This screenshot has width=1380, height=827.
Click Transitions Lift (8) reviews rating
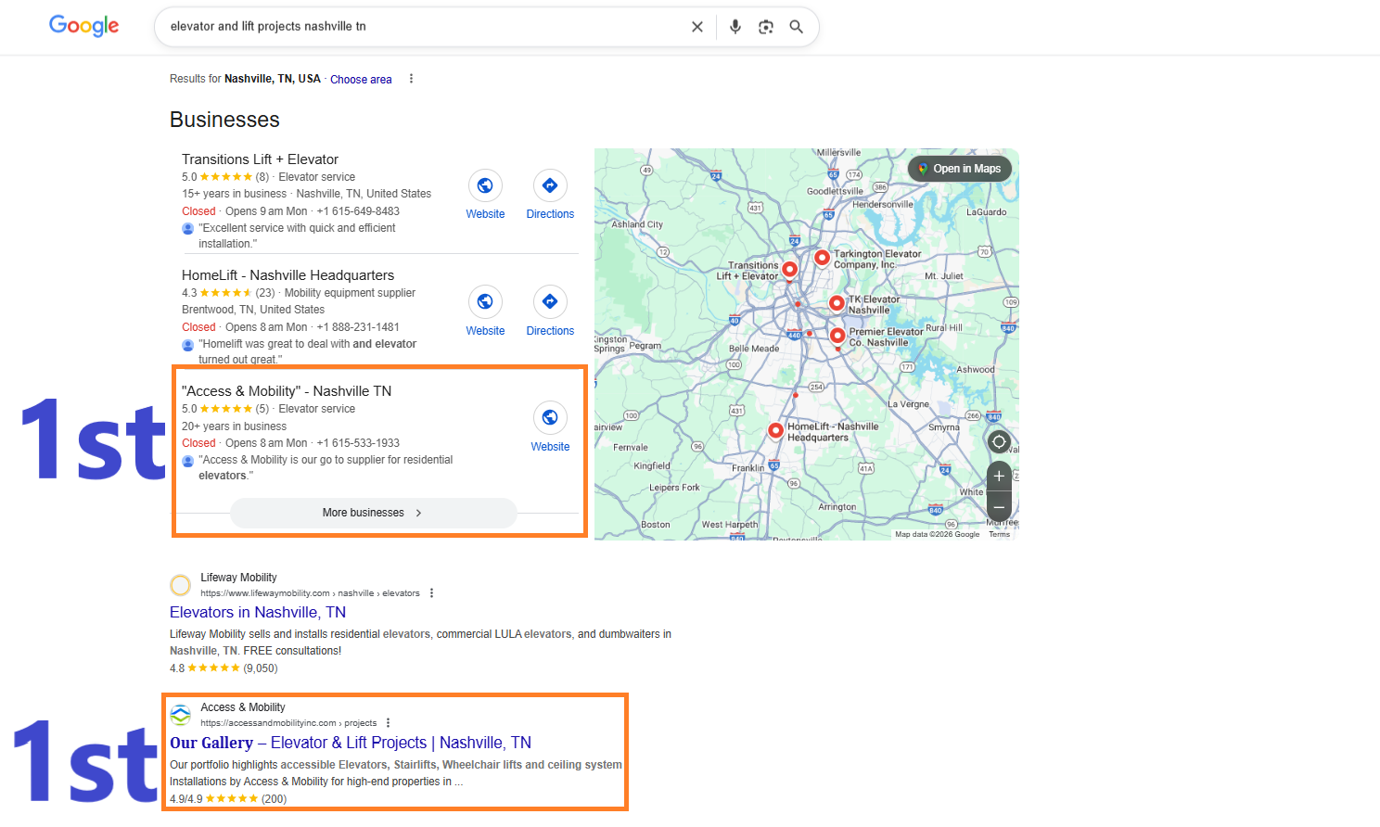(225, 177)
